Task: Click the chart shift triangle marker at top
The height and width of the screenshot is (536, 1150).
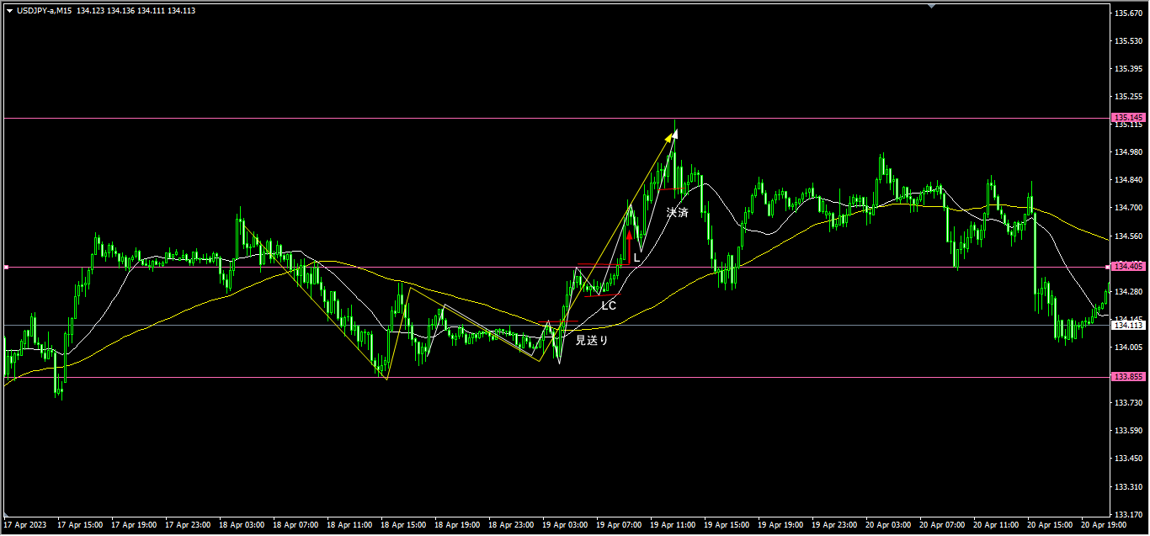Action: tap(931, 6)
